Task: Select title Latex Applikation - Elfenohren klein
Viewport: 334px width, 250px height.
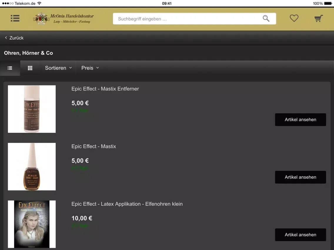Action: (127, 204)
